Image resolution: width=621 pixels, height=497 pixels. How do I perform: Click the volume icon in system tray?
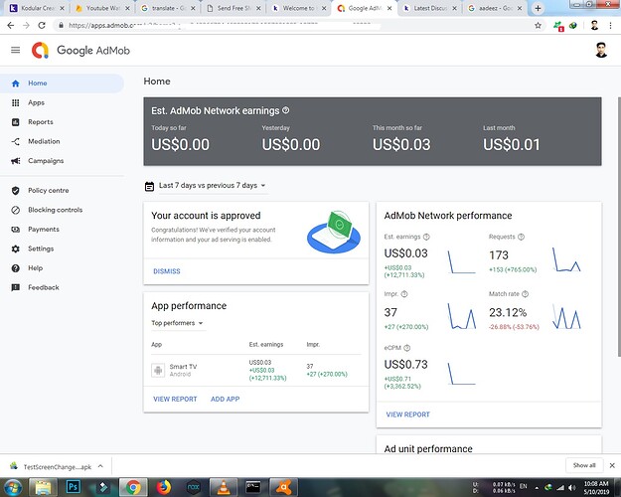coord(572,487)
